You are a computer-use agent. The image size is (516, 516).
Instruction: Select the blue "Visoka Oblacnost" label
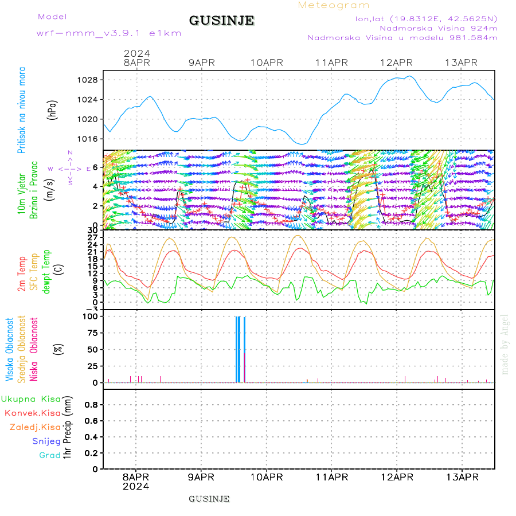(9, 350)
